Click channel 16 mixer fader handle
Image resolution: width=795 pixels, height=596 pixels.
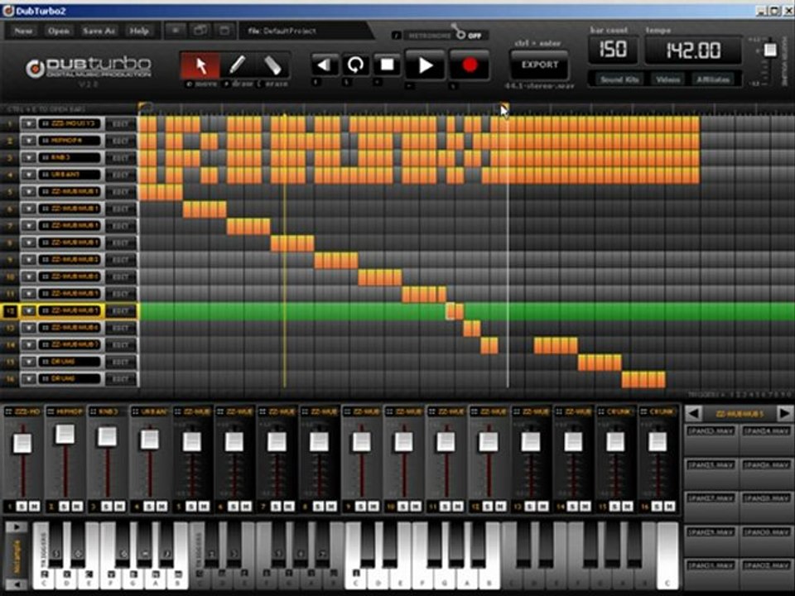coord(657,442)
